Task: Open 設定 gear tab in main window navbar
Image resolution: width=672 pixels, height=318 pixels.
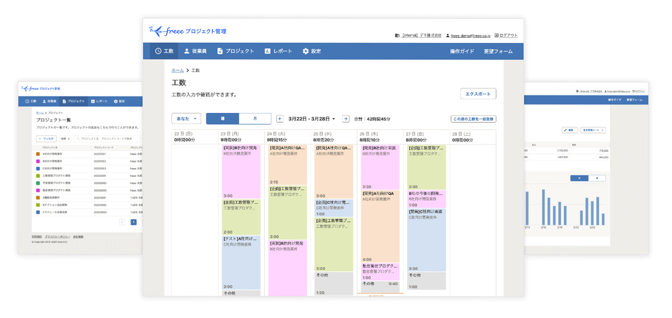Action: tap(312, 51)
